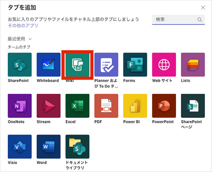This screenshot has height=172, width=212.
Task: Pick the PowerPoint app tile
Action: click(164, 106)
